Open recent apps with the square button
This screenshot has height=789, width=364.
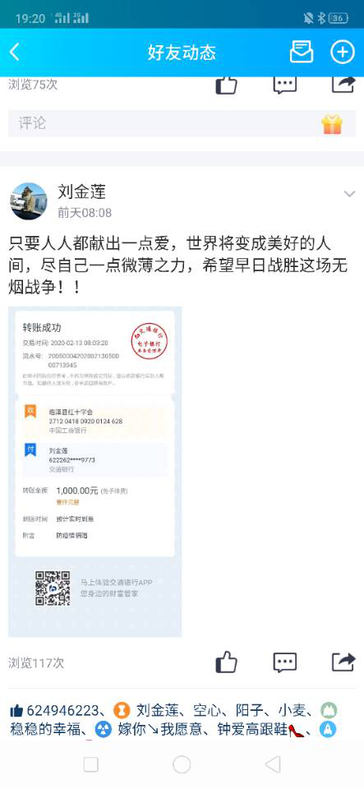pos(90,764)
